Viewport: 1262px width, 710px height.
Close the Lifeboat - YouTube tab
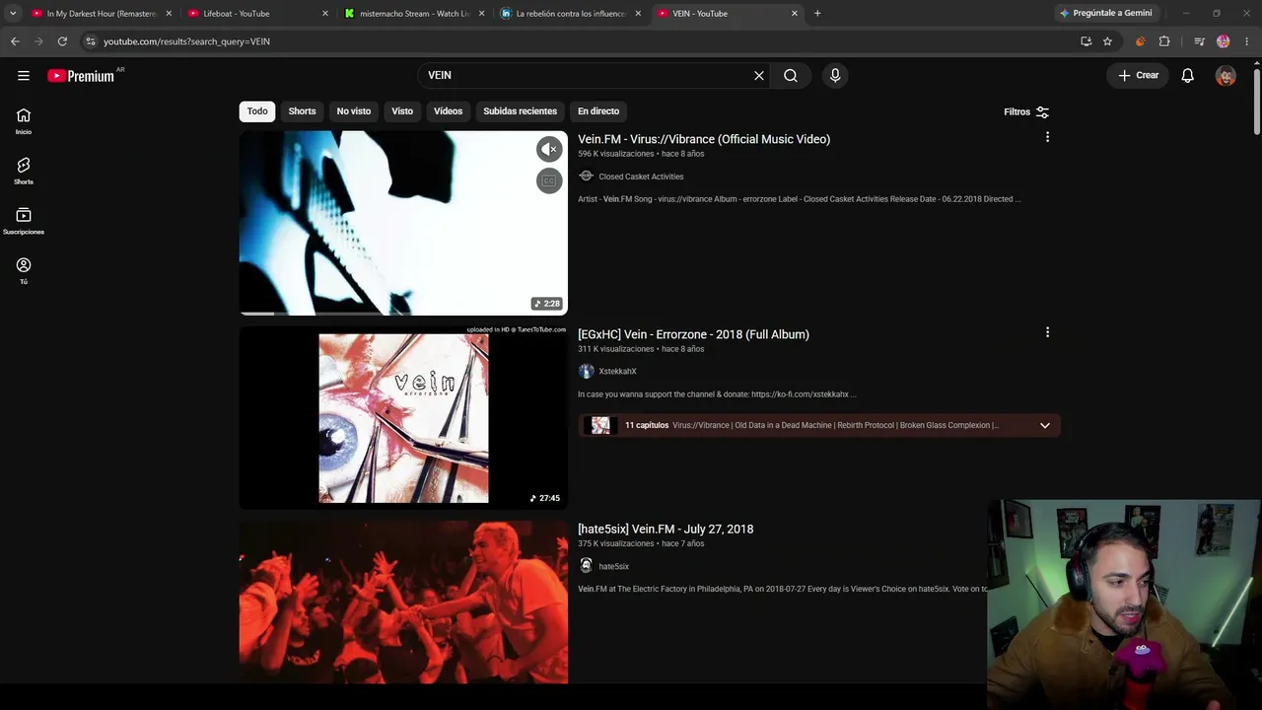tap(325, 13)
